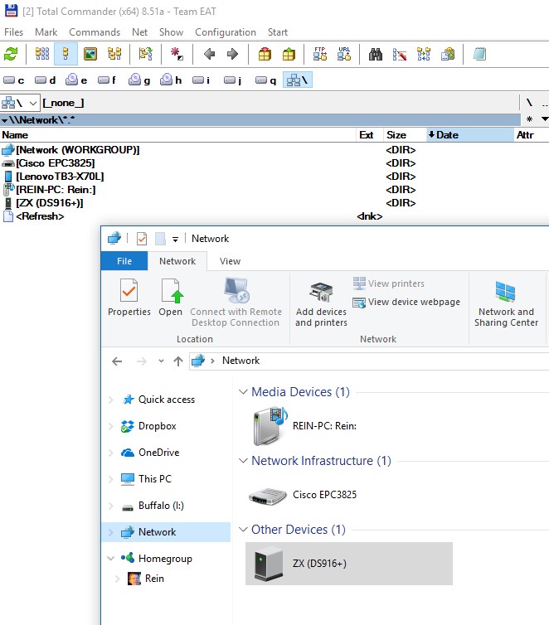Click <Refresh> entry in file list
The image size is (549, 625).
coord(40,216)
